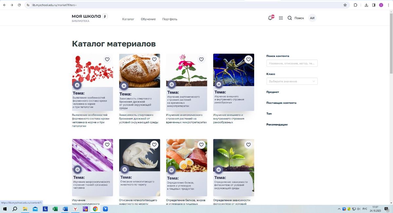Open the volume speaker tray icon
This screenshot has height=213, width=393.
[359, 209]
